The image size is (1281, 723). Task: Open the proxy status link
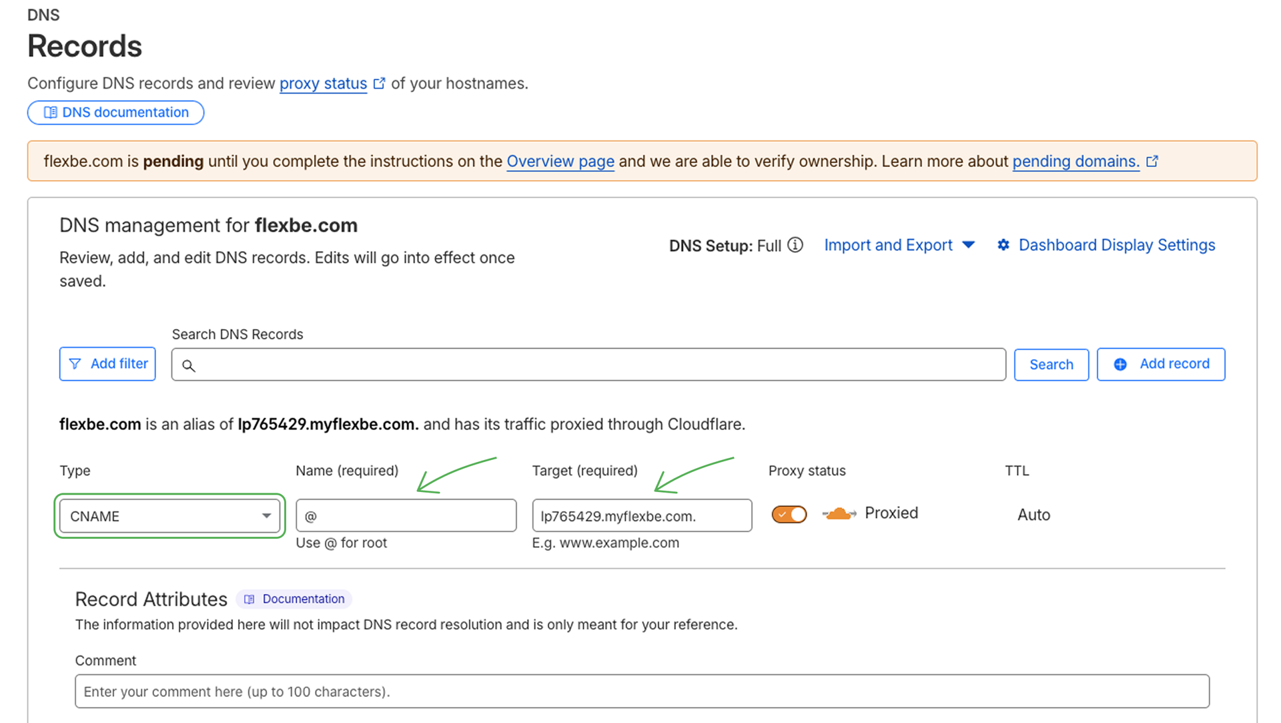pos(323,83)
